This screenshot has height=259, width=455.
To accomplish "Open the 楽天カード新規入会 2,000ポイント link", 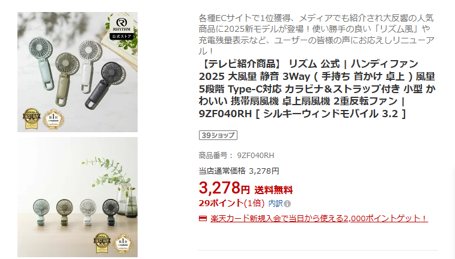I will 319,218.
